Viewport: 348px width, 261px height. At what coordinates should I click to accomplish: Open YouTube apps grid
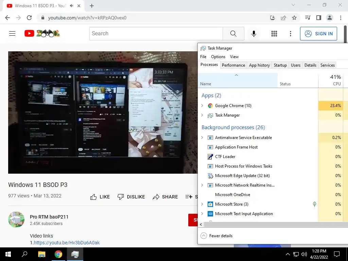[274, 34]
